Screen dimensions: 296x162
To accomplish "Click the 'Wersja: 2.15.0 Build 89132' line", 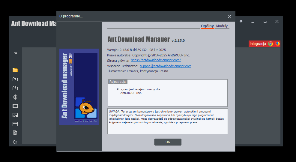I will point(136,50).
